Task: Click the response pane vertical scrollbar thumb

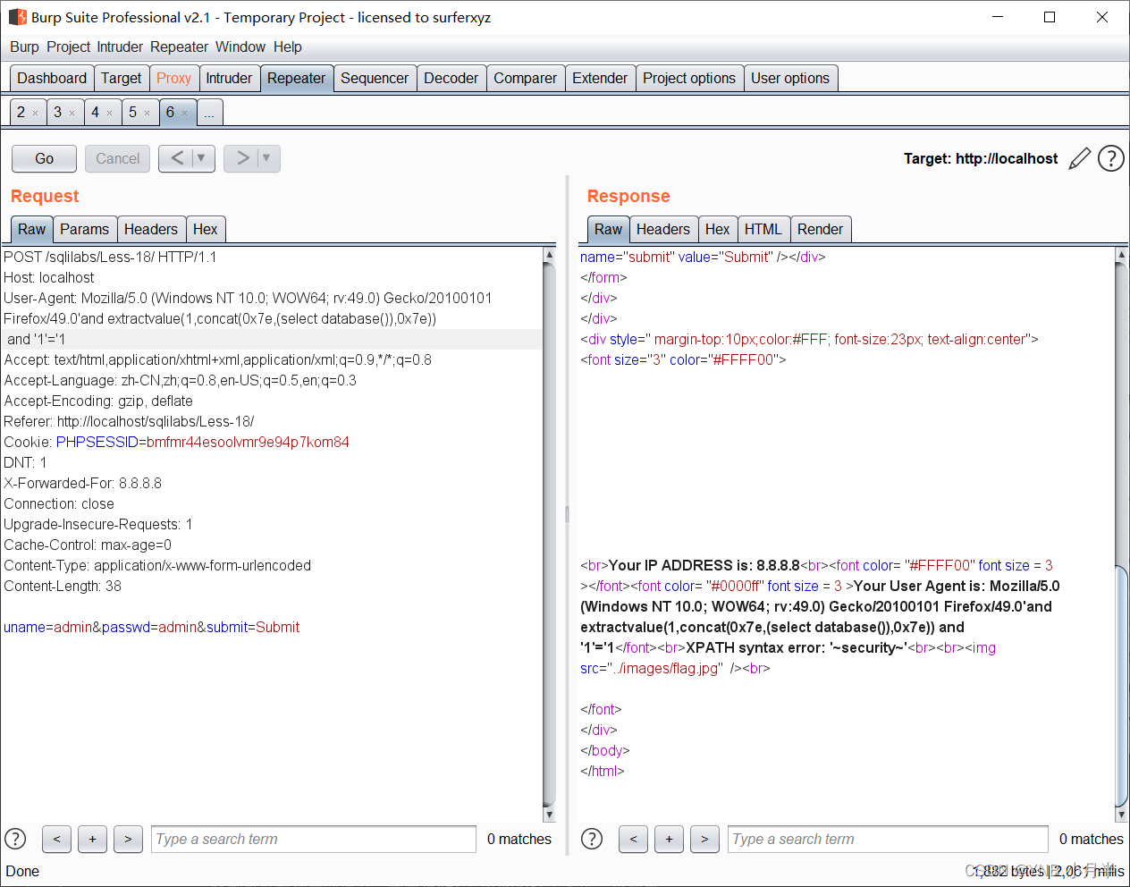Action: coord(1121,686)
